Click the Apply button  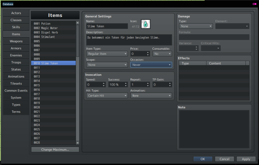tap(246, 159)
